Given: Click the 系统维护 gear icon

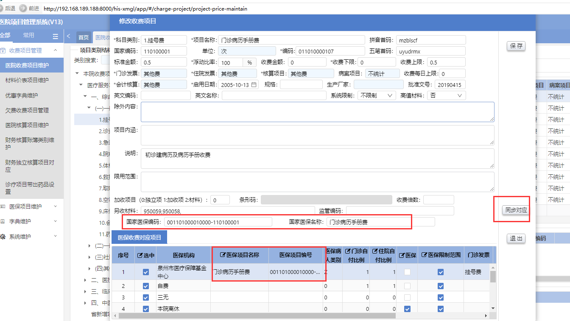Looking at the screenshot, I should coord(3,237).
